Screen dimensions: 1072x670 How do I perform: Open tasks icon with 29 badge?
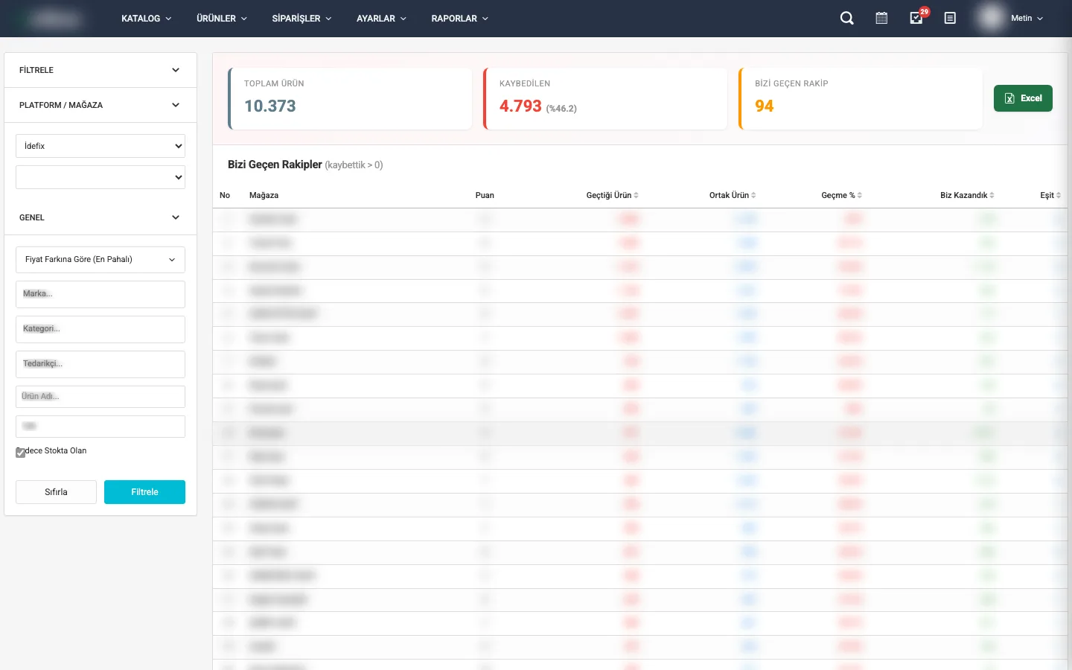click(x=916, y=19)
